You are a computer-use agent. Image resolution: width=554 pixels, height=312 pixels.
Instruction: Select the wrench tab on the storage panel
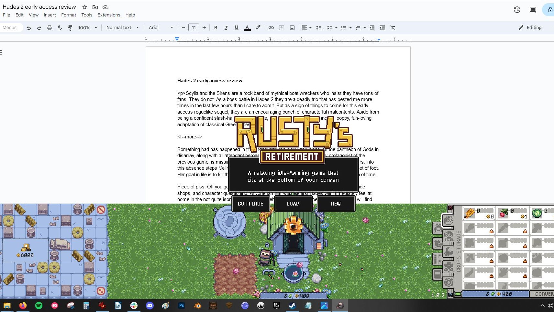[x=449, y=251]
